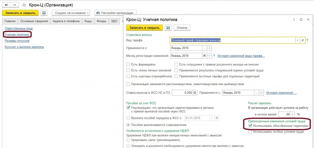Select Пособия выплачиваются страхователем radio button

point(128,125)
